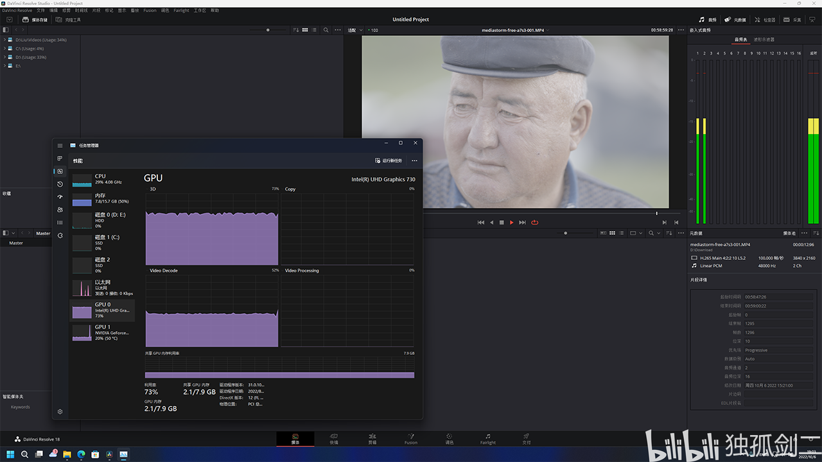
Task: Open Task Manager Processes sidebar icon
Action: click(x=60, y=158)
